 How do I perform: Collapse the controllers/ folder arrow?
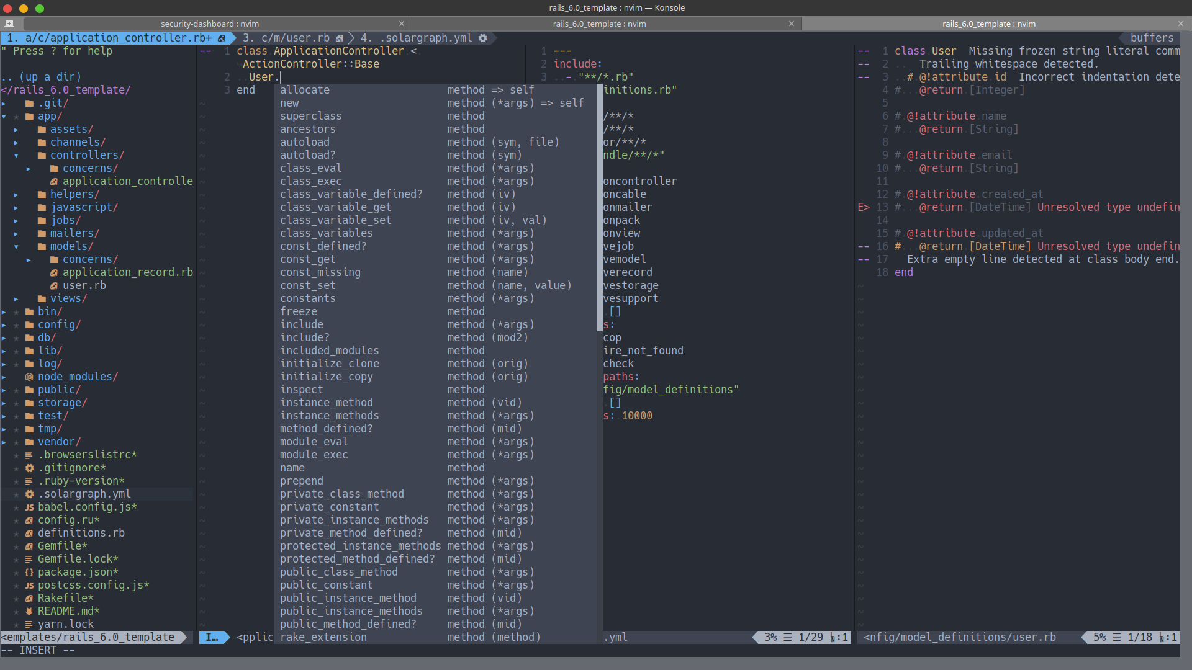coord(16,156)
